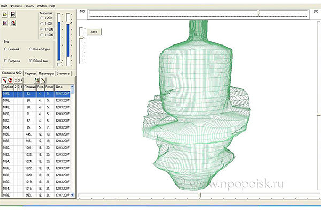Select the red arrow pointer tool

(4, 80)
